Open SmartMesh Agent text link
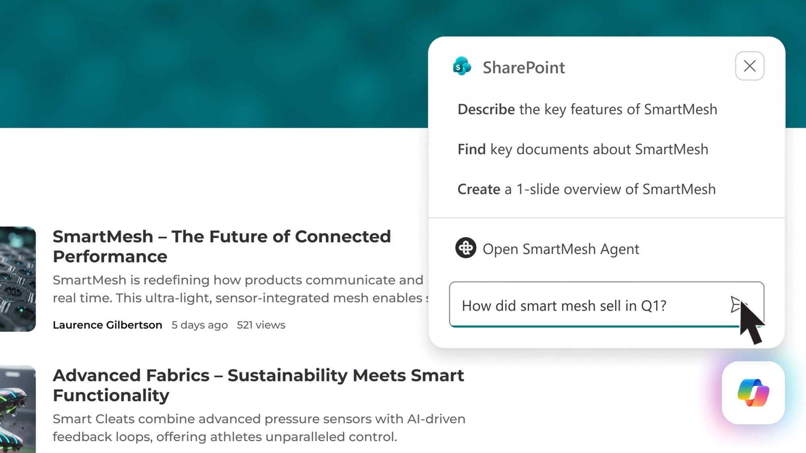Image resolution: width=806 pixels, height=453 pixels. coord(561,249)
